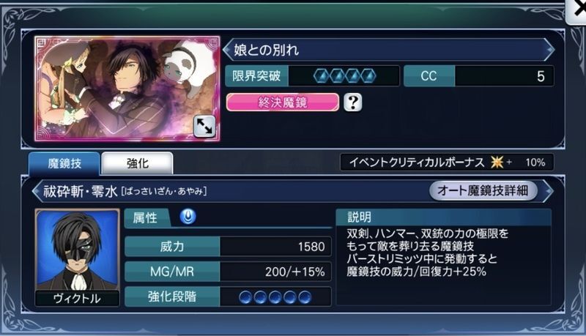Go to next card with right title arrow
Screen dimensions: 586x336
tap(549, 50)
